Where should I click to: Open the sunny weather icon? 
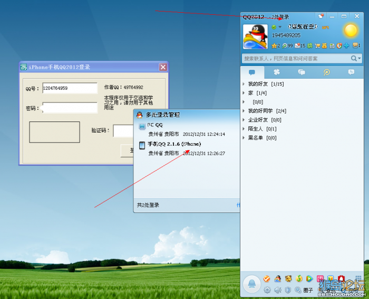[x=351, y=31]
